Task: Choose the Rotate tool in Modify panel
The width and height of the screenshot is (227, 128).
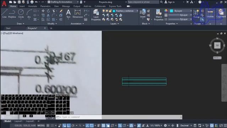Action: pyautogui.click(x=48, y=11)
